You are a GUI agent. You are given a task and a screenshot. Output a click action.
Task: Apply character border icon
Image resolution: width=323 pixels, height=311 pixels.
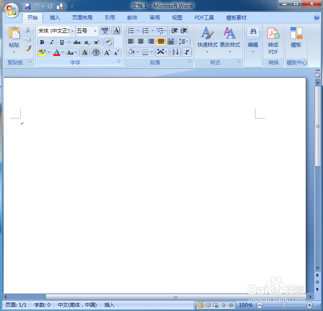pos(116,31)
